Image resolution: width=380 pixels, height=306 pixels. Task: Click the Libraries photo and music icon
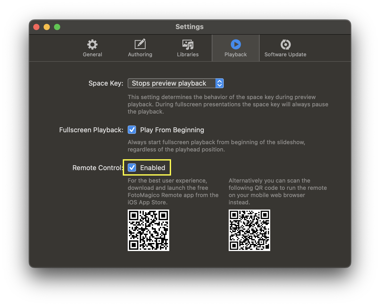pos(188,45)
